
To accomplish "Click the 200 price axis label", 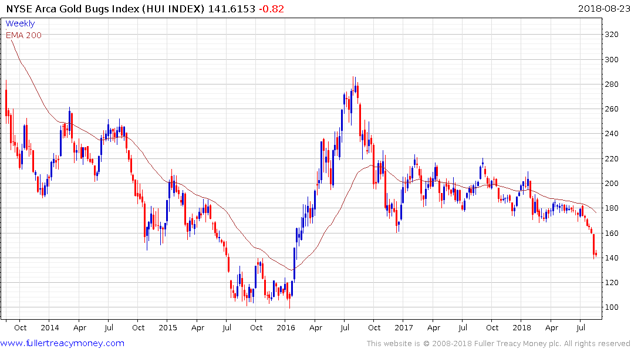I will (x=612, y=184).
